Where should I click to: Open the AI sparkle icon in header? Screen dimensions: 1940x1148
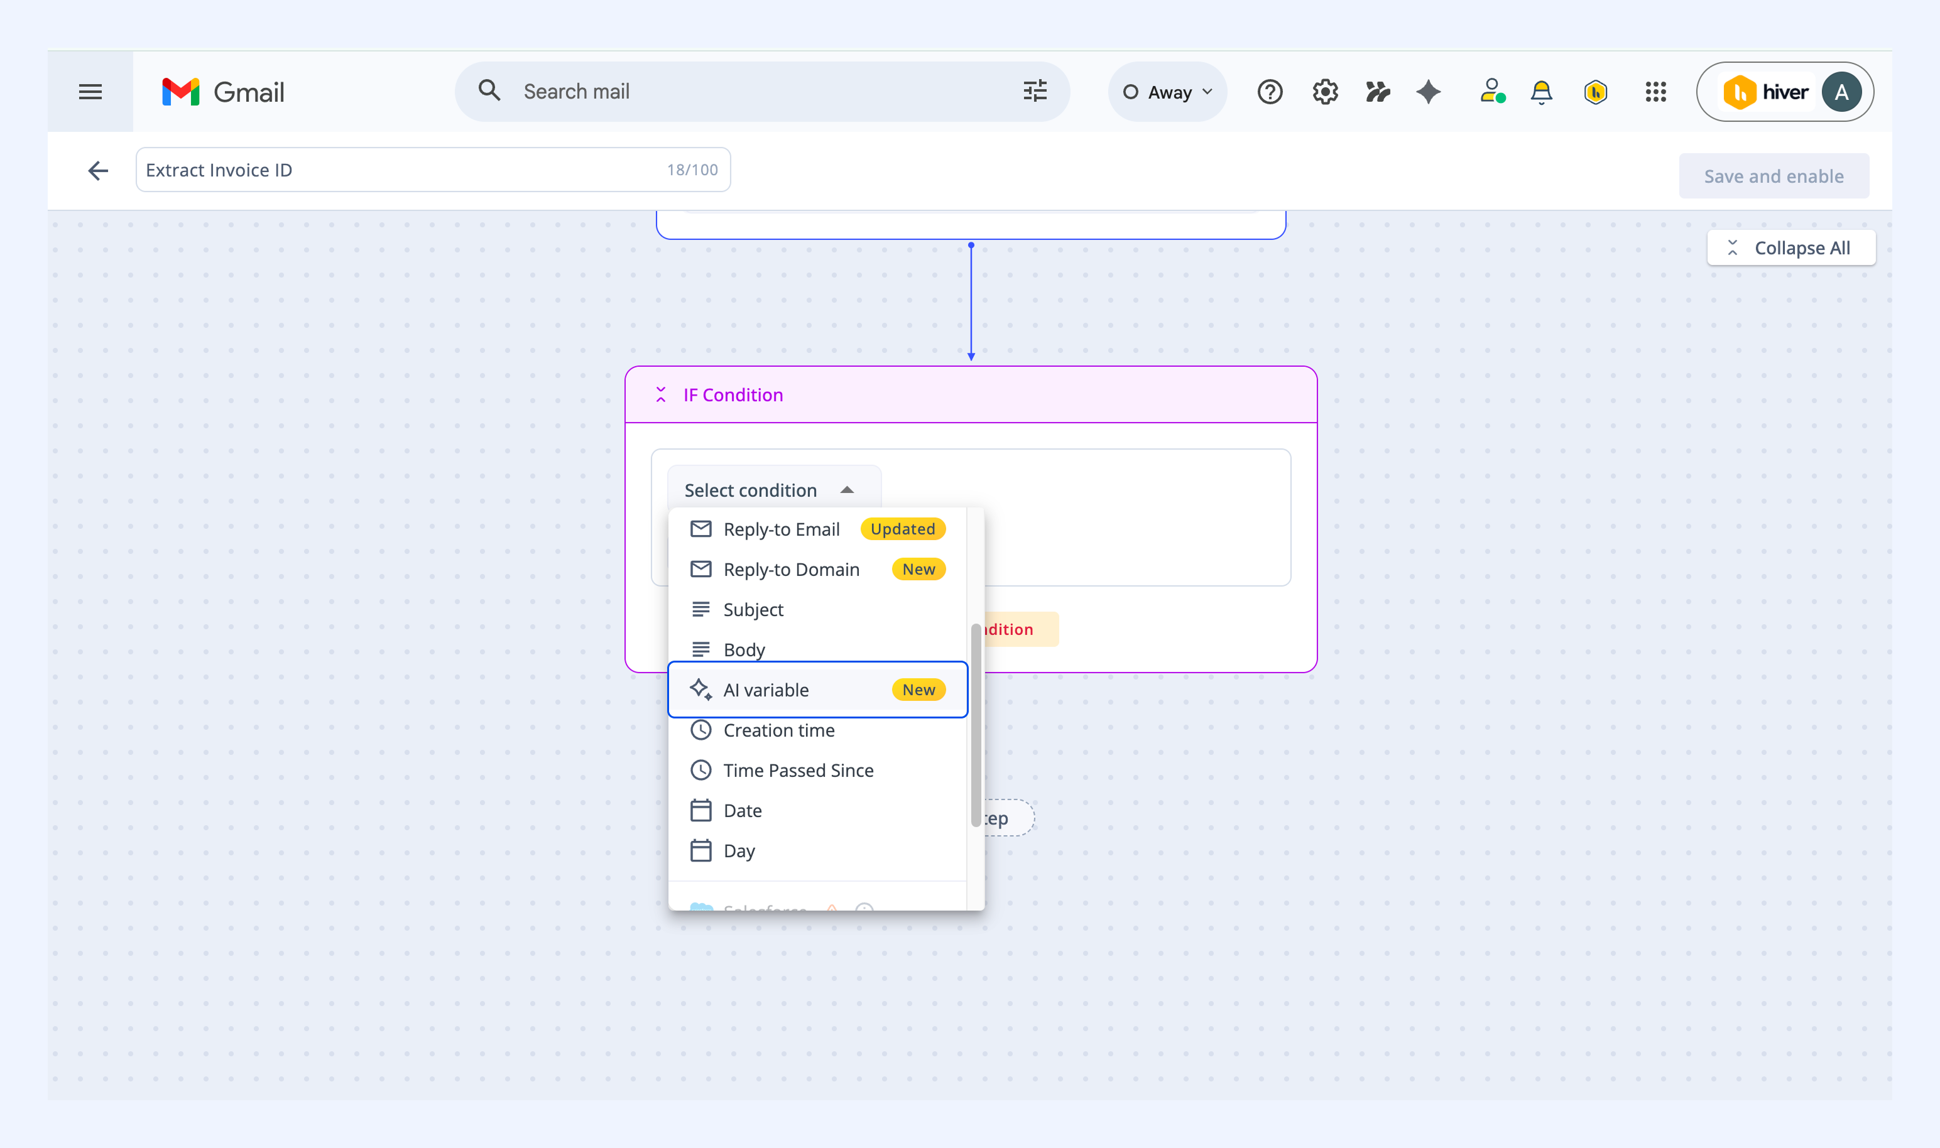tap(1429, 92)
